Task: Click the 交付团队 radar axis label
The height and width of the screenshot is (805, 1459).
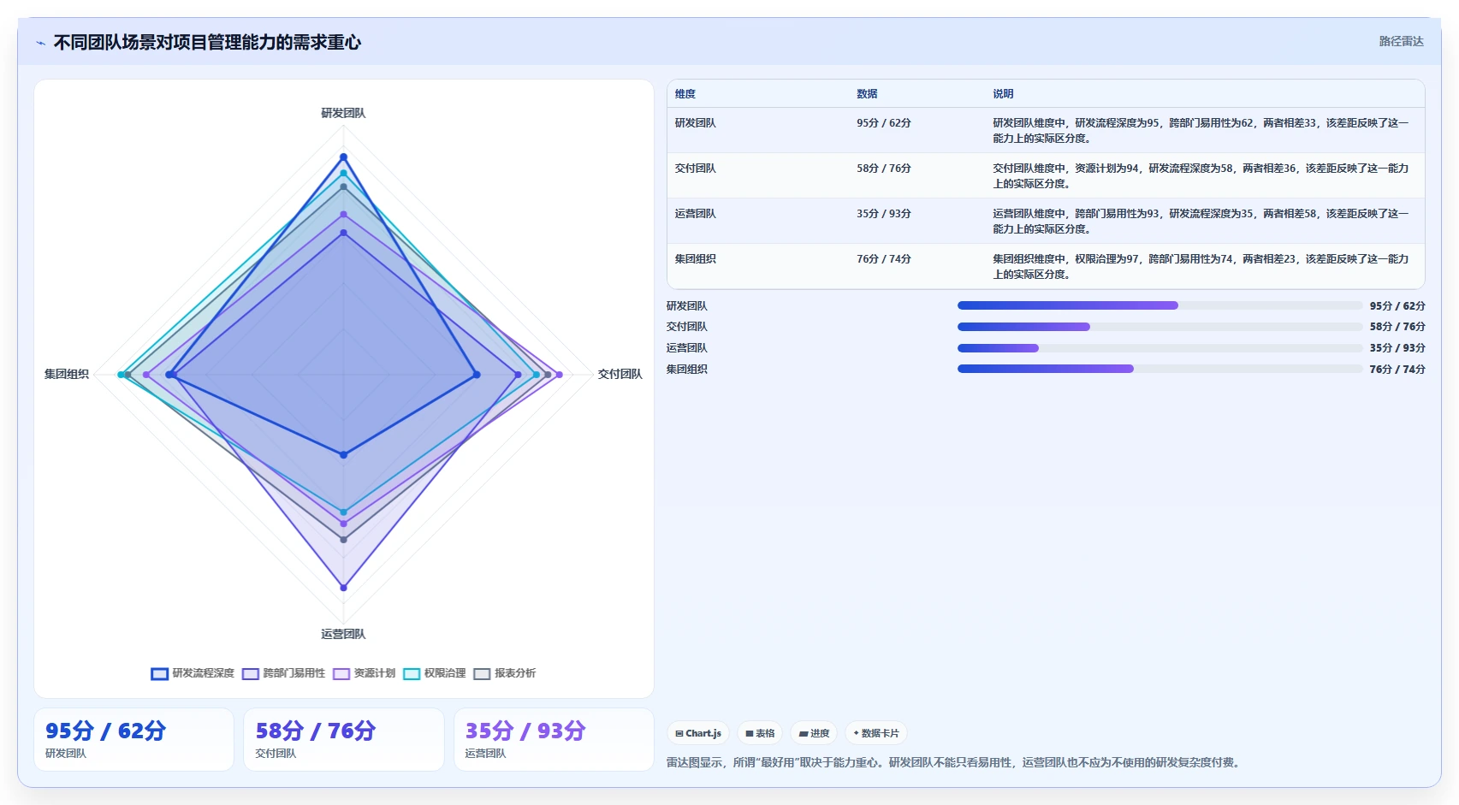Action: click(x=620, y=374)
